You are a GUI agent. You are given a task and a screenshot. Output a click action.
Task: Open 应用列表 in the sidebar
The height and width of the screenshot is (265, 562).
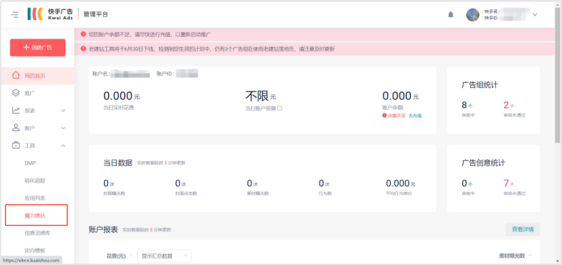click(35, 198)
